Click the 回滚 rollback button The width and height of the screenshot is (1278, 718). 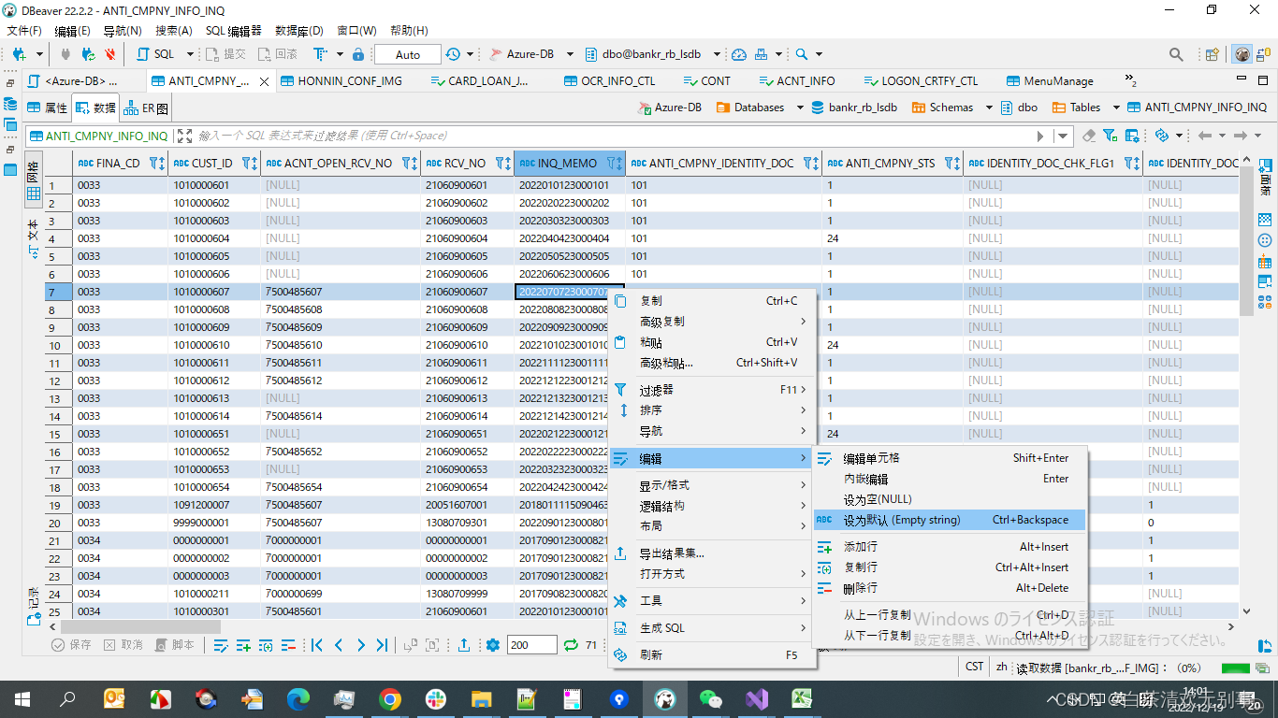[279, 54]
